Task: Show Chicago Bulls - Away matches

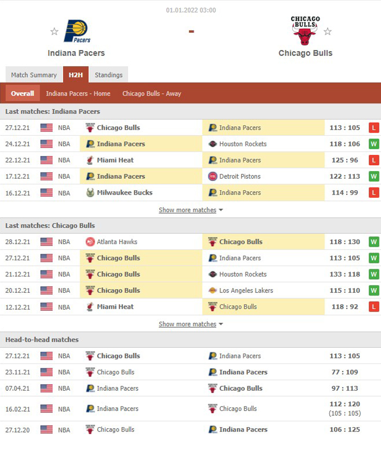Action: pyautogui.click(x=152, y=93)
